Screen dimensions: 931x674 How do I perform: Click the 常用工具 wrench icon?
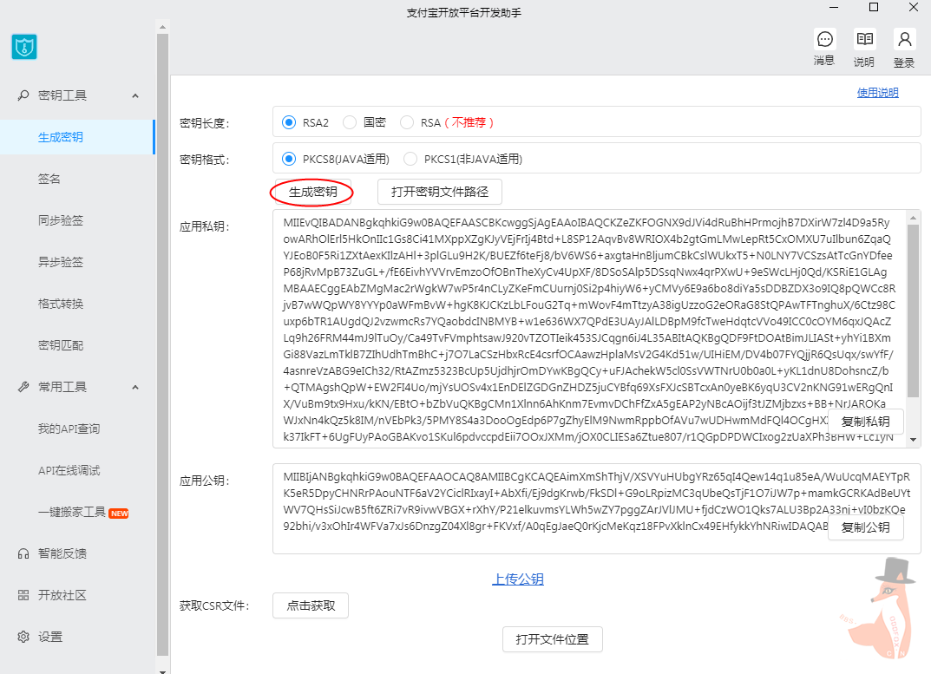pyautogui.click(x=23, y=387)
